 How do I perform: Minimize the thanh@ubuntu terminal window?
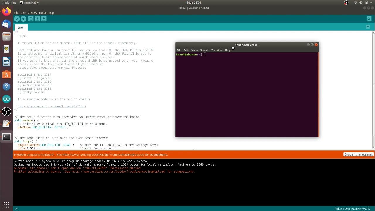pos(308,45)
